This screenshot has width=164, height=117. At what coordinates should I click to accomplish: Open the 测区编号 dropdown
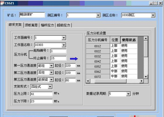[98, 15]
